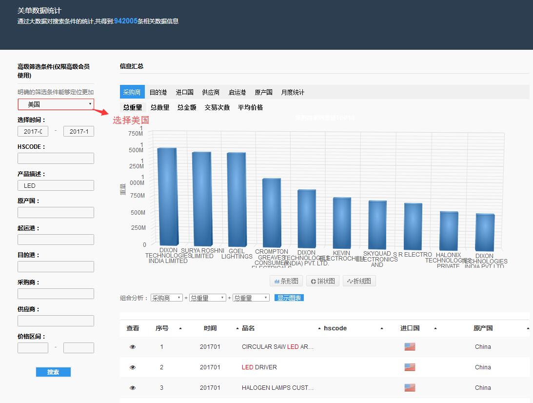This screenshot has height=403, width=533.
Task: View details of row 1 eye icon
Action: 133,347
